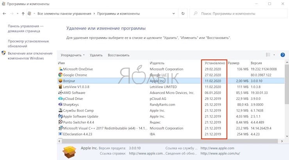The image size is (289, 160).
Task: Click the Google Chrome program icon
Action: [60, 75]
